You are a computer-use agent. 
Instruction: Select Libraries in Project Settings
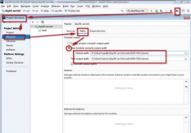(x=11, y=41)
